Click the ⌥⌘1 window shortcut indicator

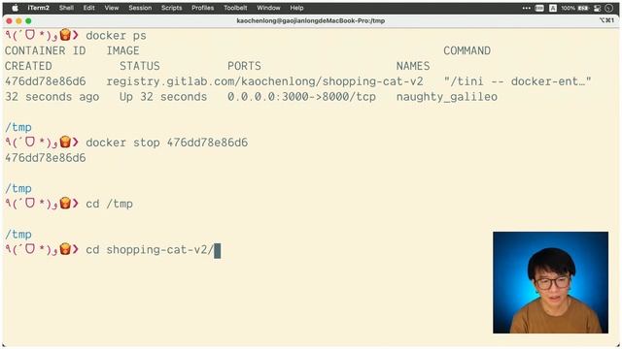pyautogui.click(x=606, y=20)
